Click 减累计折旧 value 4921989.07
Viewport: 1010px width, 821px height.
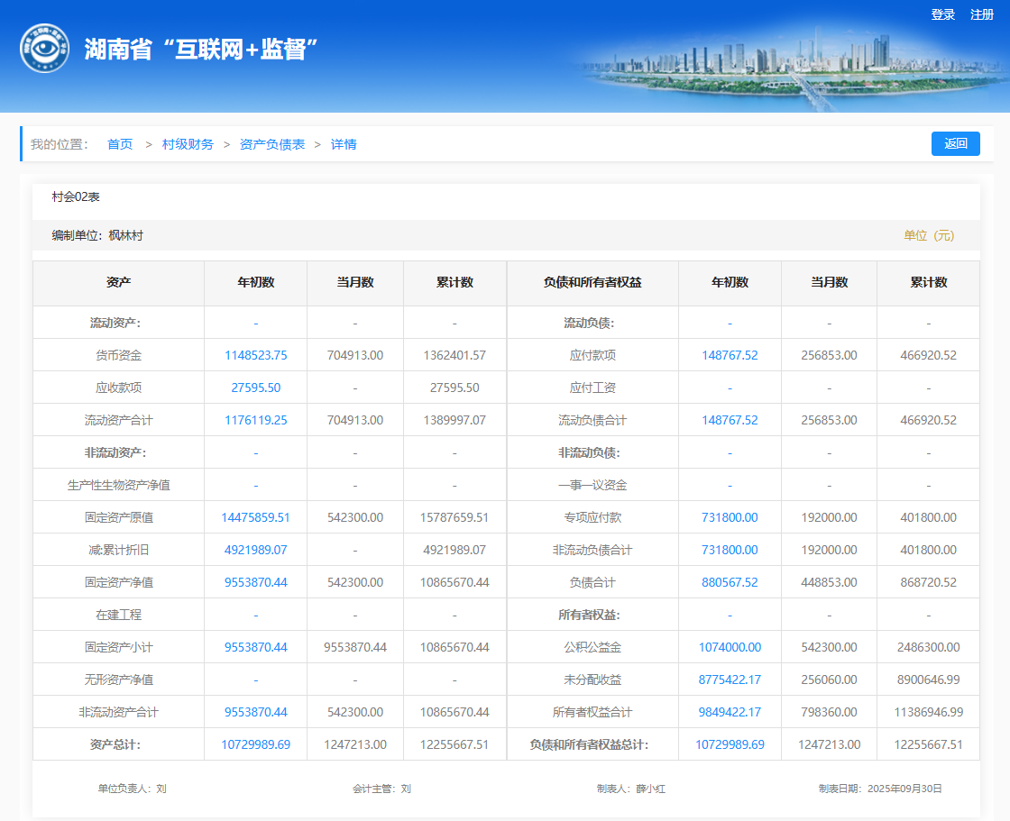click(x=255, y=550)
